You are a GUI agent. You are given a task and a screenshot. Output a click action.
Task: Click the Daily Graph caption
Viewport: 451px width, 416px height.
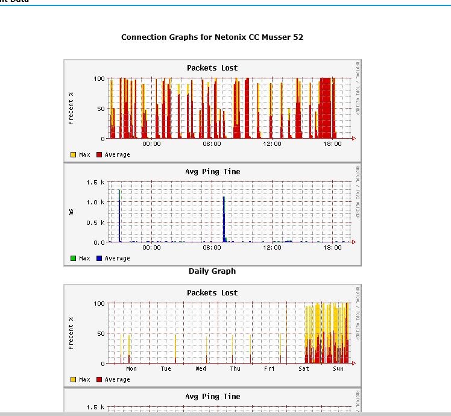pyautogui.click(x=212, y=271)
